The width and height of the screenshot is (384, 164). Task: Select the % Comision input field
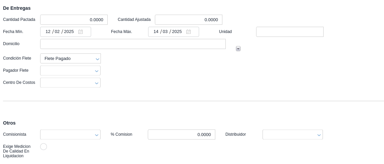(181, 135)
